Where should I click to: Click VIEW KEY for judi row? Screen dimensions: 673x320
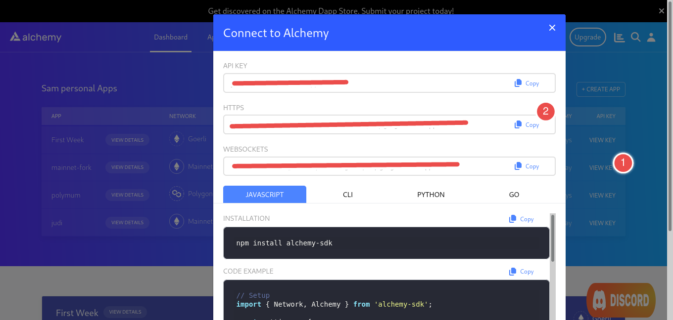602,223
